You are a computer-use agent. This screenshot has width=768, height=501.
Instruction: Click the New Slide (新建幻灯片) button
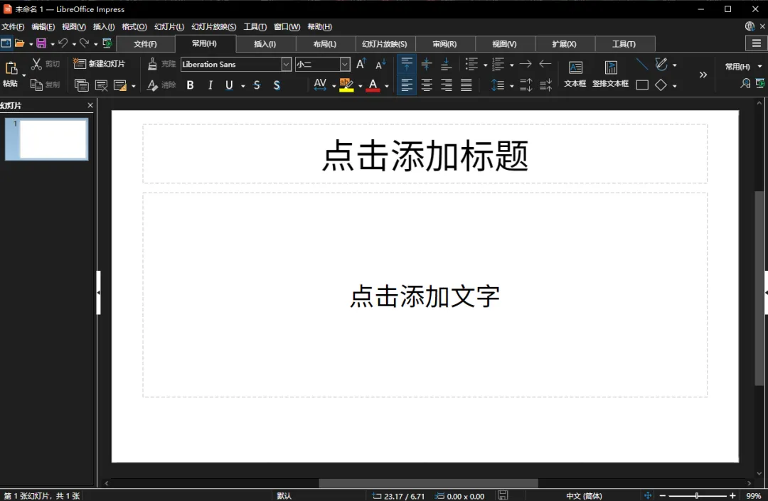coord(99,64)
